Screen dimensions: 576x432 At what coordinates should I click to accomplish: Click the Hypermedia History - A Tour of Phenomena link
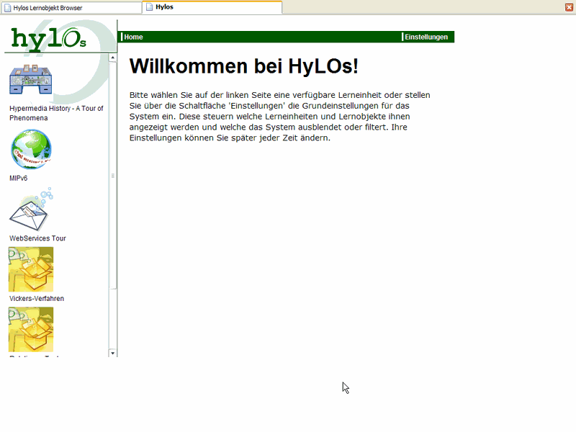tap(56, 113)
